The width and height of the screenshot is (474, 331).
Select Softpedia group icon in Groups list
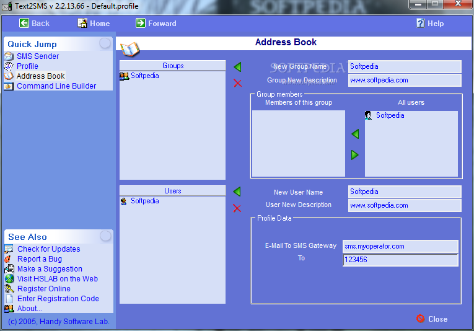tap(125, 76)
